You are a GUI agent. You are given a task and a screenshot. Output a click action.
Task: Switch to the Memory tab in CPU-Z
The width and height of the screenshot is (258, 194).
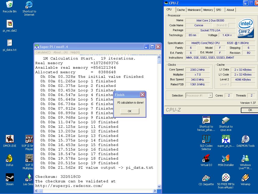point(208,10)
